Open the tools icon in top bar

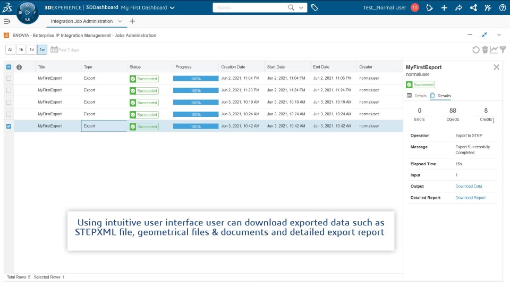coord(488,7)
